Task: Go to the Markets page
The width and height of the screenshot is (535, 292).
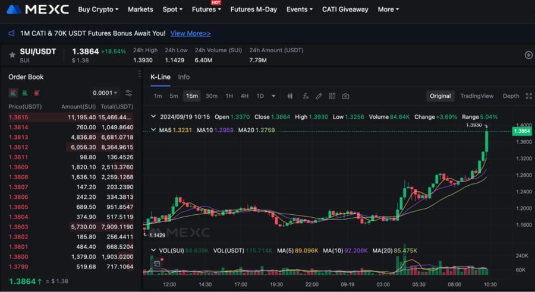Action: coord(140,9)
